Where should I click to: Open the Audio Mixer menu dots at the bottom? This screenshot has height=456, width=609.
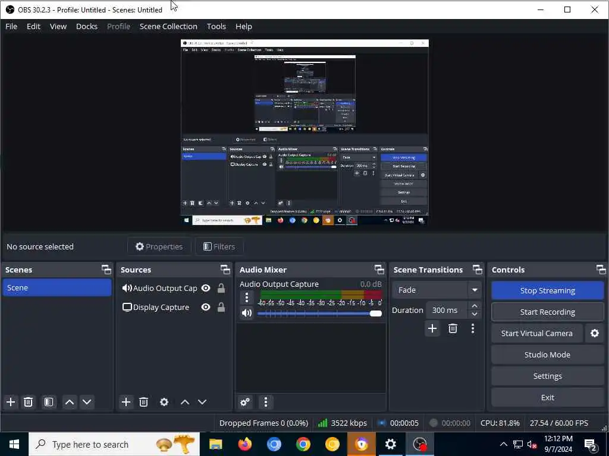[266, 402]
